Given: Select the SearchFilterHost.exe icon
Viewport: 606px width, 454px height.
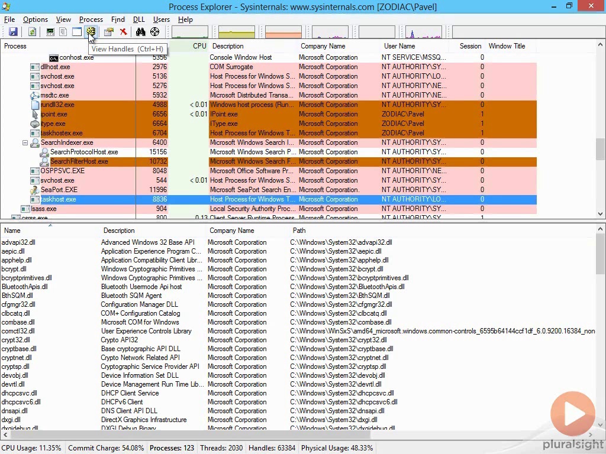Looking at the screenshot, I should 44,162.
